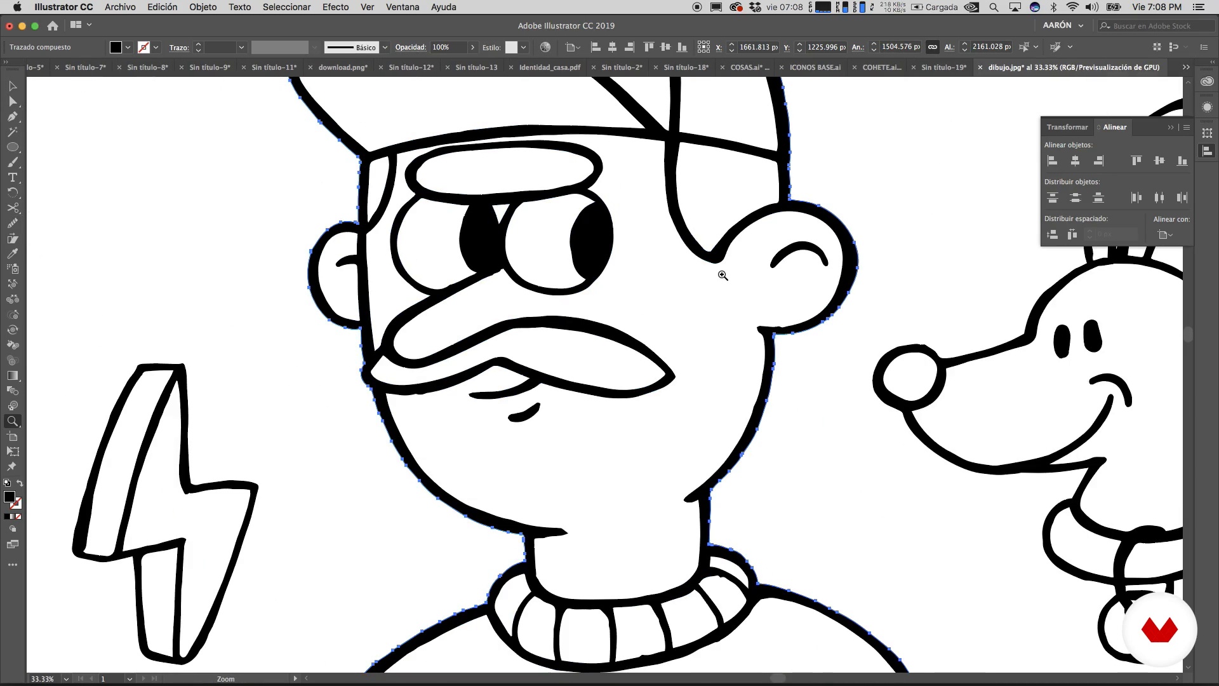
Task: Collapse the Alinear panel chevrons
Action: (x=1171, y=128)
